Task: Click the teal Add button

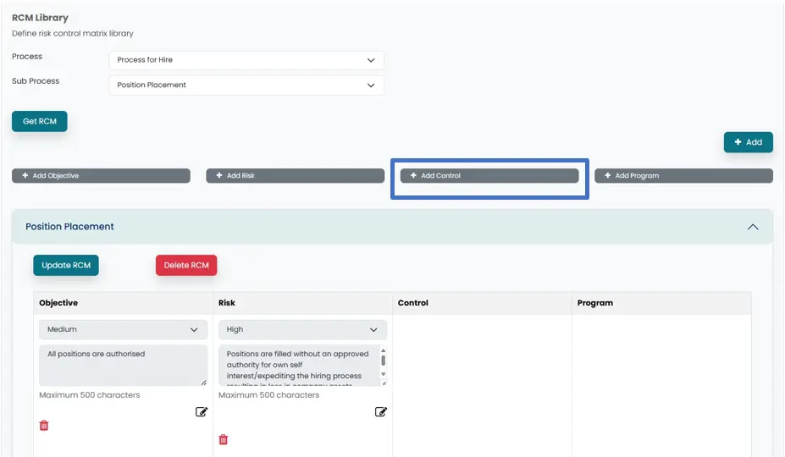Action: pyautogui.click(x=748, y=142)
